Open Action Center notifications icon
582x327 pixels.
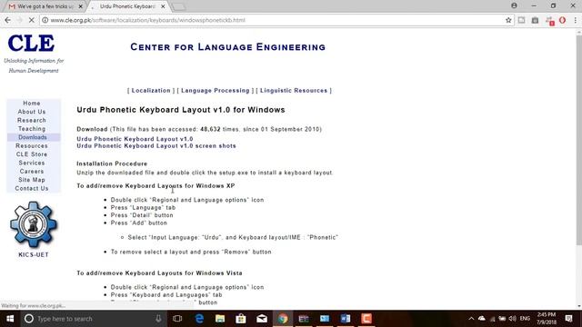click(568, 319)
